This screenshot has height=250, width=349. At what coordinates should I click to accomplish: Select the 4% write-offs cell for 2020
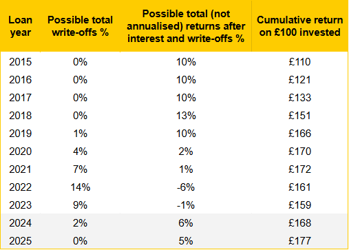tap(80, 152)
